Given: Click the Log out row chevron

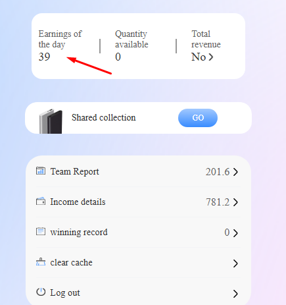Looking at the screenshot, I should [x=235, y=294].
